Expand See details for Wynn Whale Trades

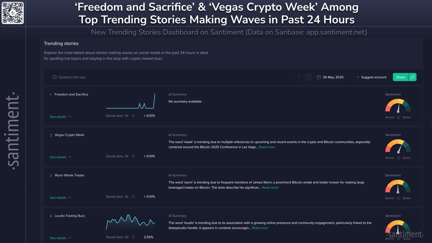coord(60,198)
